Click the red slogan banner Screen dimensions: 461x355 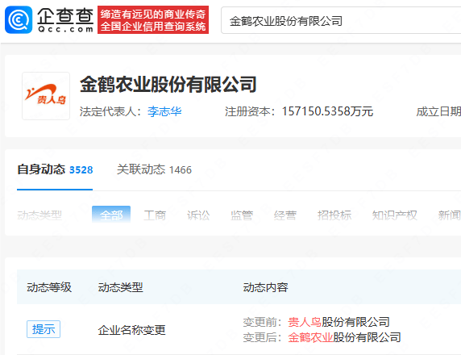[153, 19]
